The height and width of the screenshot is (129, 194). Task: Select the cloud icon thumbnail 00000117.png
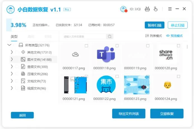pos(75,54)
